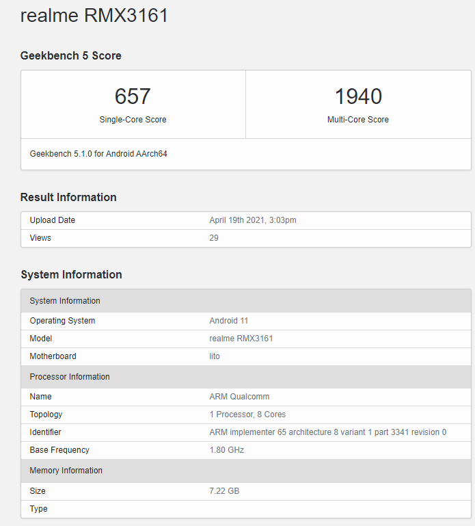Click the Views label
The width and height of the screenshot is (475, 526).
pos(40,238)
